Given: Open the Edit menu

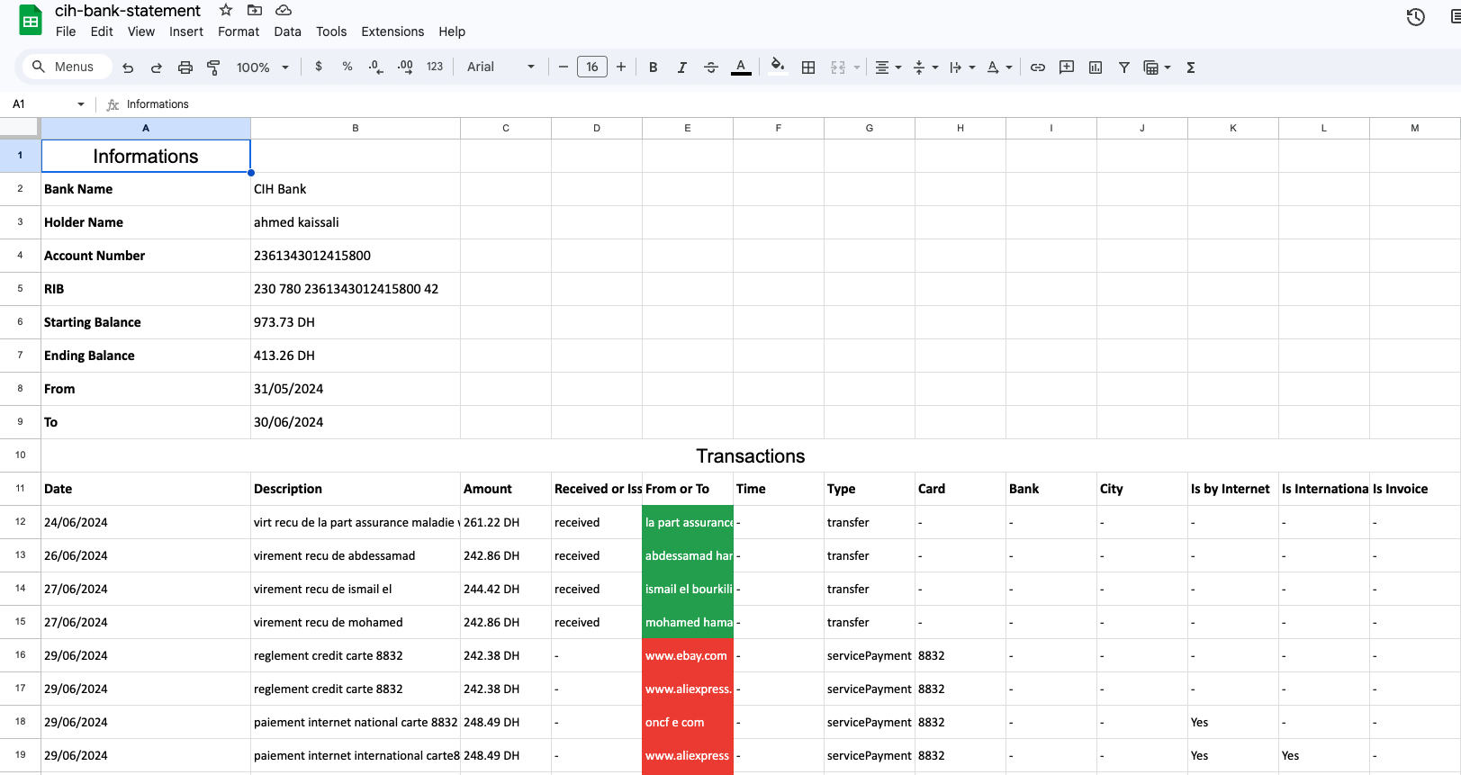Looking at the screenshot, I should [x=102, y=32].
